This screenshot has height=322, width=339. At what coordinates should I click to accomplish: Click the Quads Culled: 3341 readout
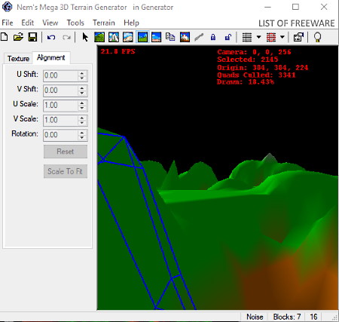pyautogui.click(x=256, y=75)
